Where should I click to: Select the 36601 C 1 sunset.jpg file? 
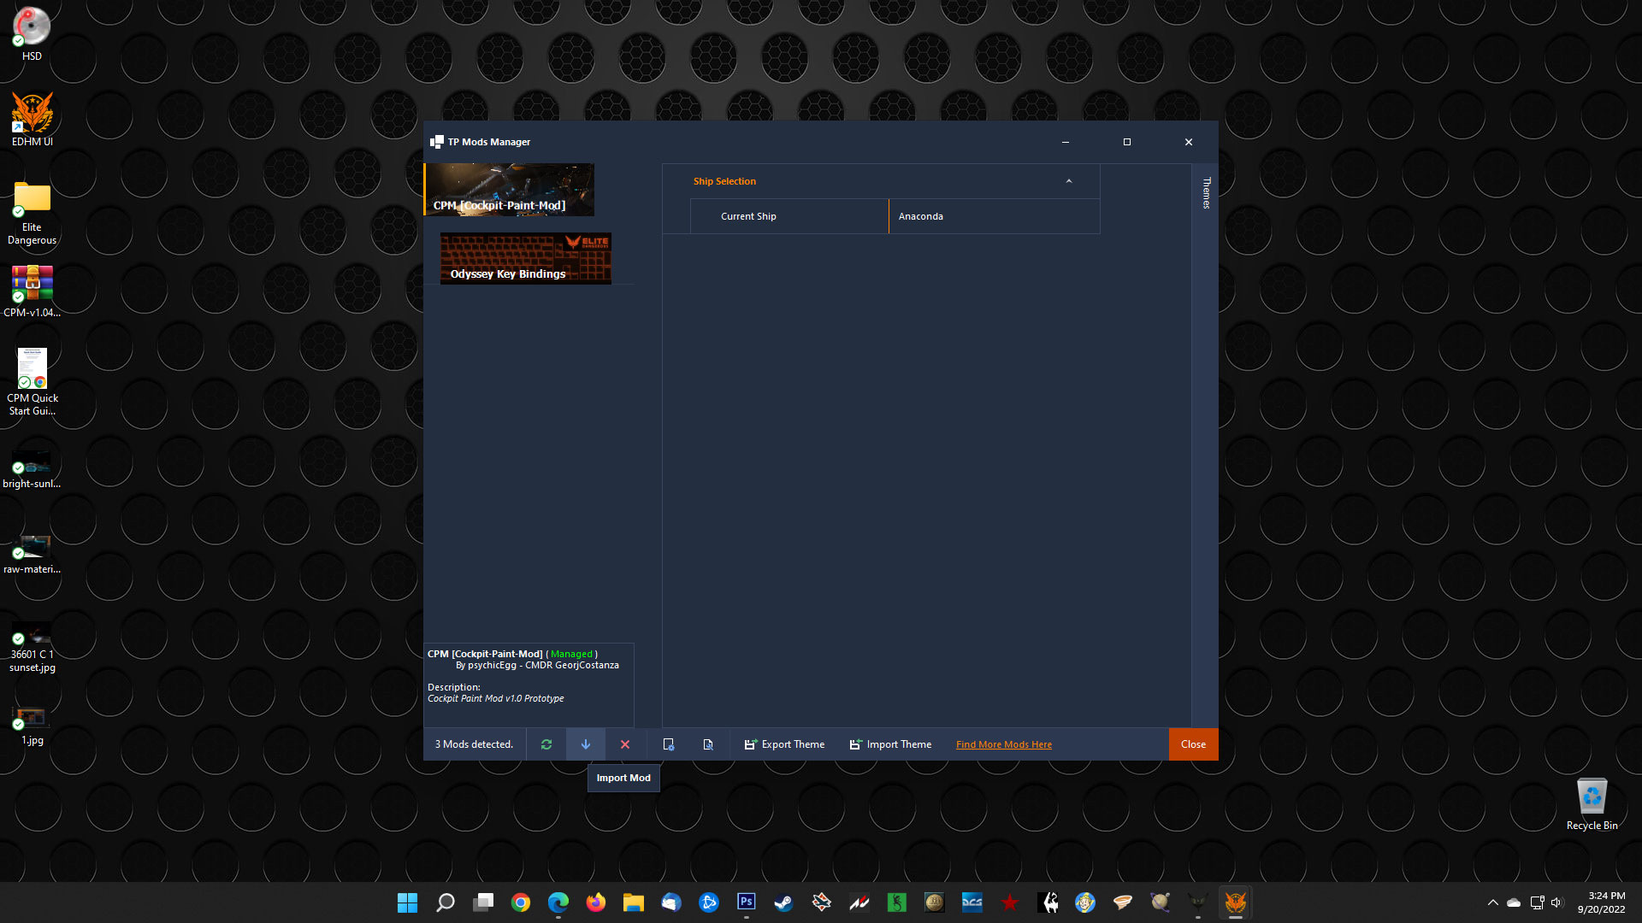point(32,648)
